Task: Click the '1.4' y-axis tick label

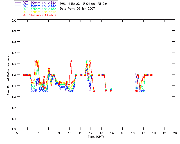Action: click(x=14, y=86)
